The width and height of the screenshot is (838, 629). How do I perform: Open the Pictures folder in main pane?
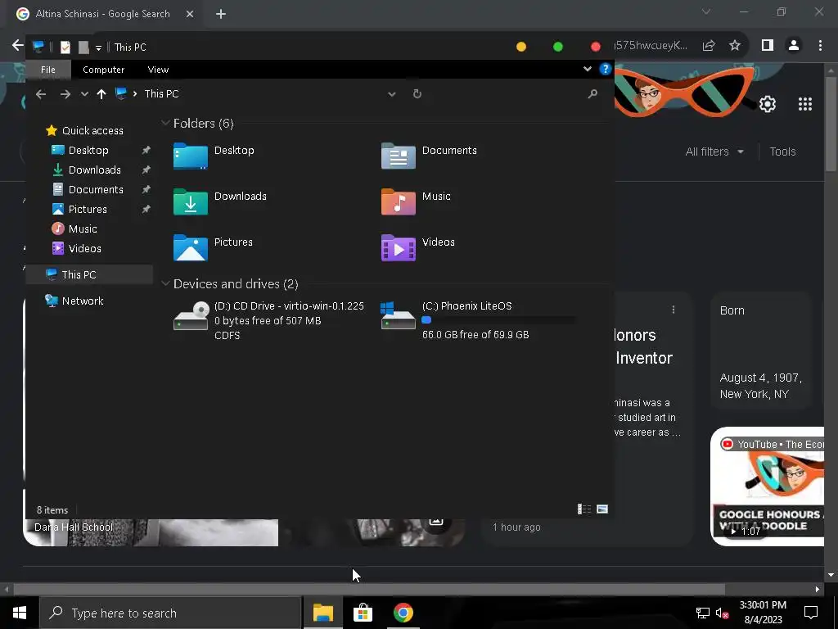tap(213, 247)
